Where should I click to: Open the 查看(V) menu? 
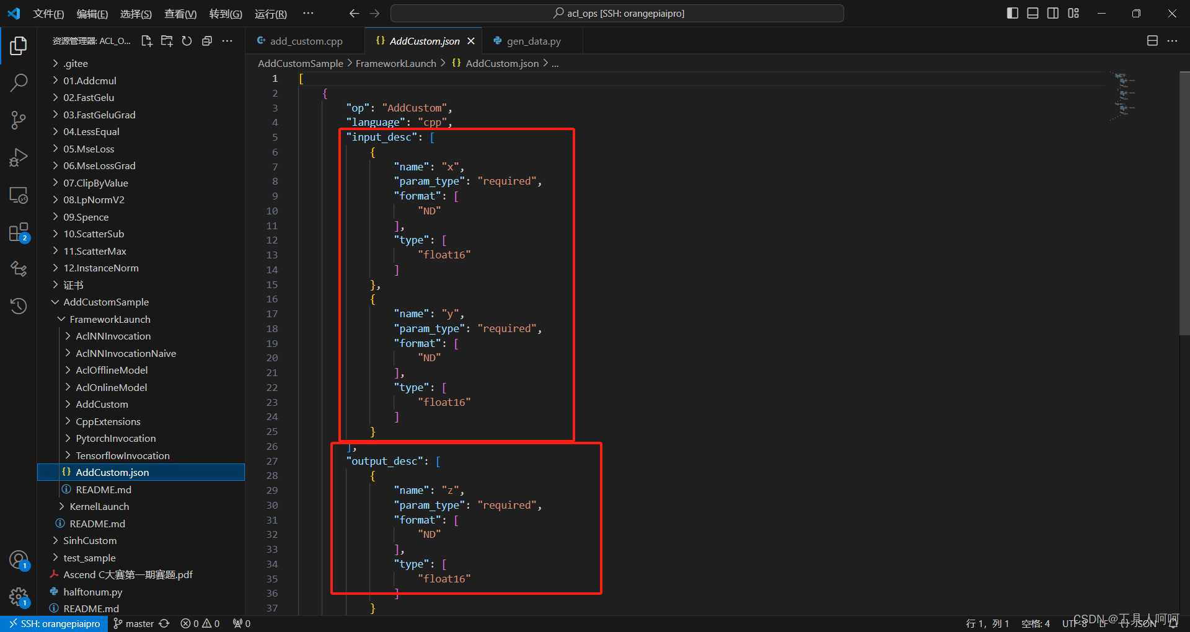click(x=180, y=14)
